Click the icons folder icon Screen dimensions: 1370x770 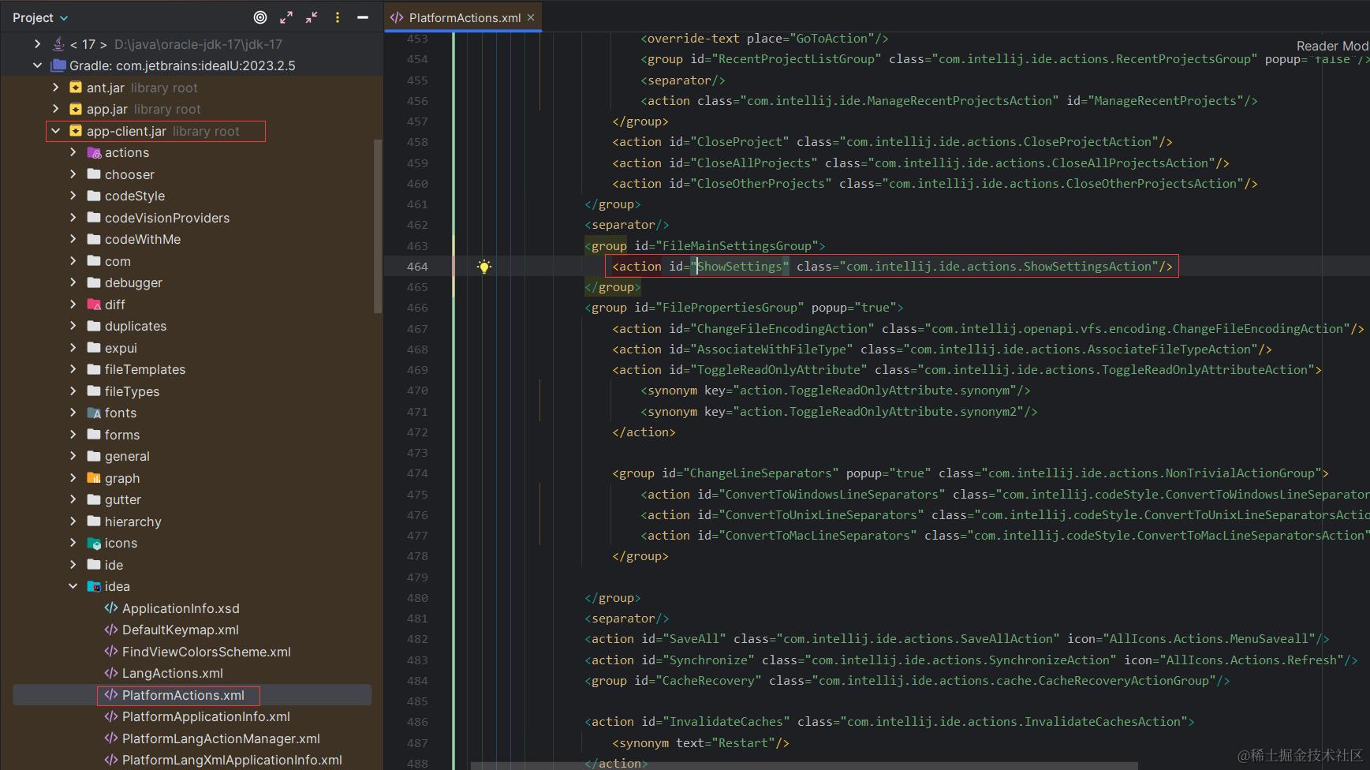click(94, 543)
